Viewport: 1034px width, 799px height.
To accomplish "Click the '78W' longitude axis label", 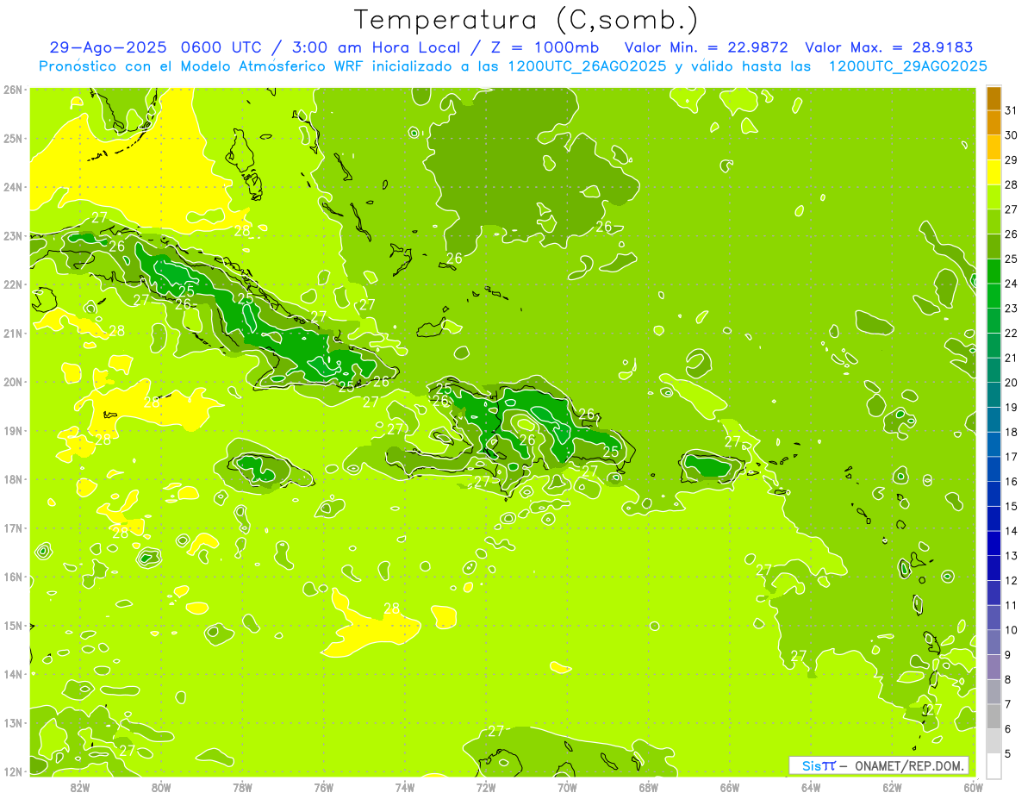I will (242, 787).
